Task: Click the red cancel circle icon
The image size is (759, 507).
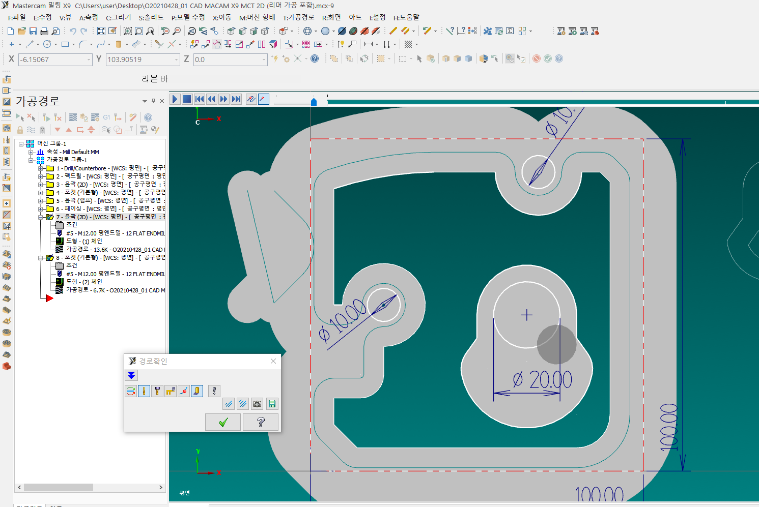Action: click(537, 58)
